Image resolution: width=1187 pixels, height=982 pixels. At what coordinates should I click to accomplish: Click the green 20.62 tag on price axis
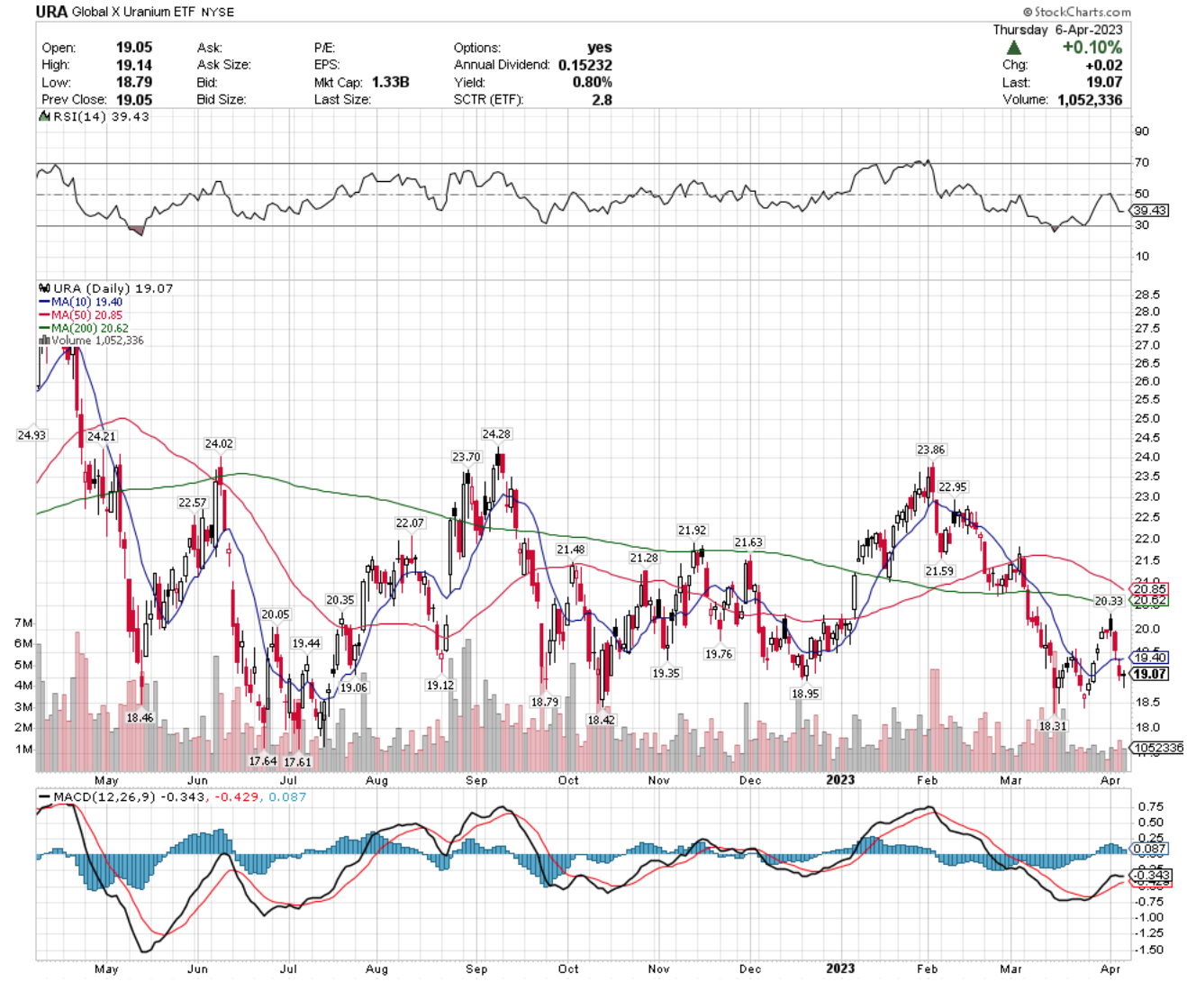pyautogui.click(x=1150, y=600)
